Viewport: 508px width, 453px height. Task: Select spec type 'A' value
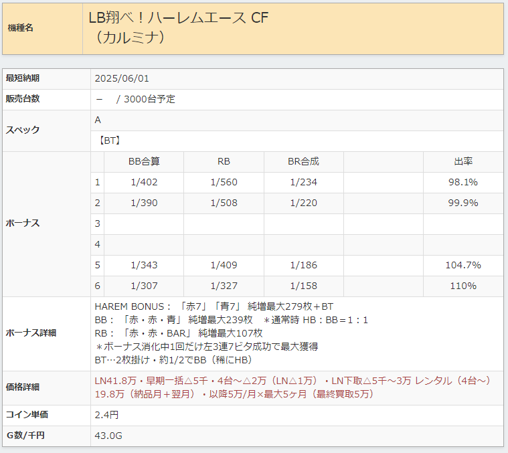pos(98,120)
